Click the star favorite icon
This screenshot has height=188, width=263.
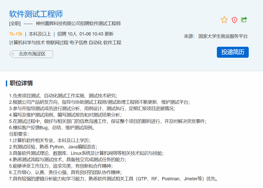pyautogui.click(x=224, y=20)
